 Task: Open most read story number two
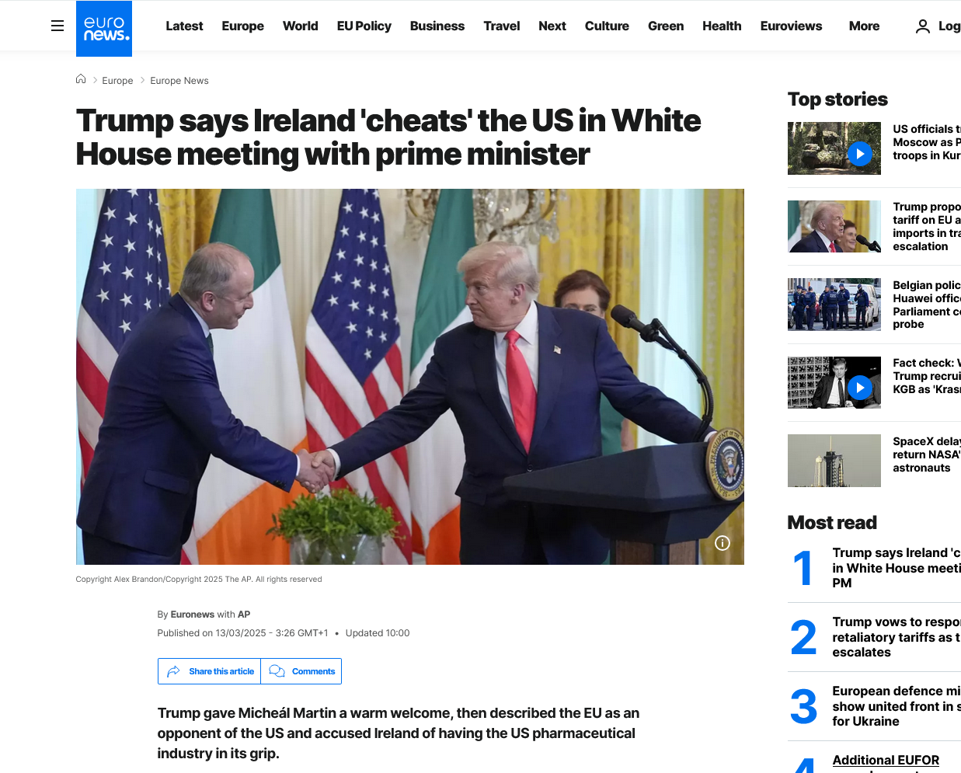click(x=896, y=637)
